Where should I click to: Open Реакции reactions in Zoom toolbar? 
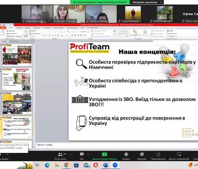point(142,156)
